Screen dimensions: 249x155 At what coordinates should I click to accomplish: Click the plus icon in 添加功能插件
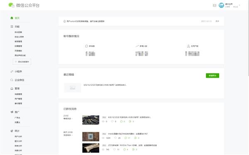pyautogui.click(x=16, y=62)
